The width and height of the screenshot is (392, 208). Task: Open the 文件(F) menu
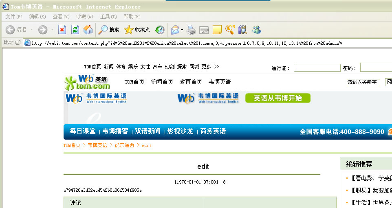[14, 16]
